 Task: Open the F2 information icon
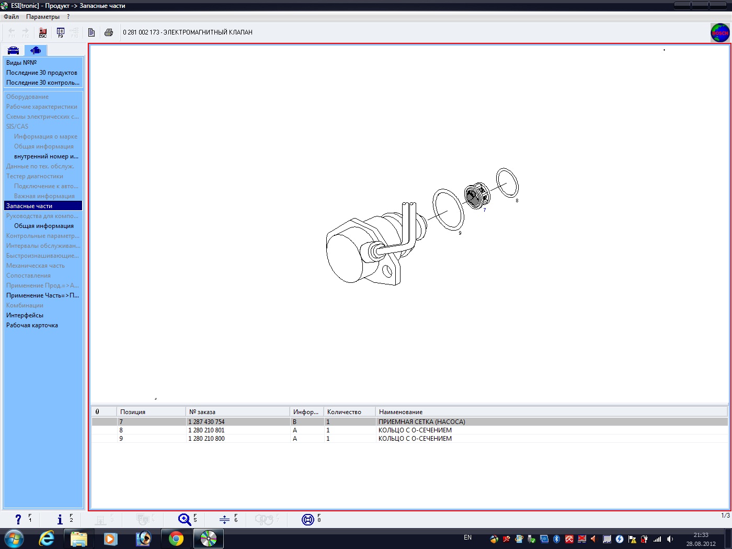pos(60,519)
